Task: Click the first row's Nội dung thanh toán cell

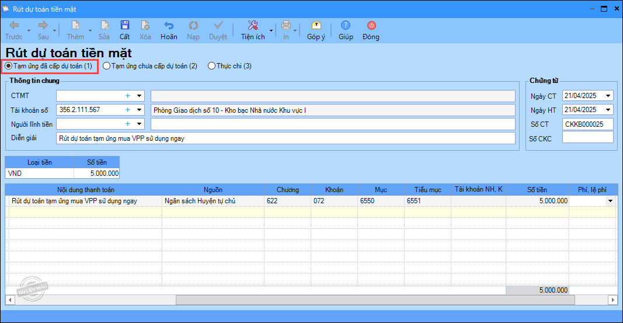Action: 85,201
